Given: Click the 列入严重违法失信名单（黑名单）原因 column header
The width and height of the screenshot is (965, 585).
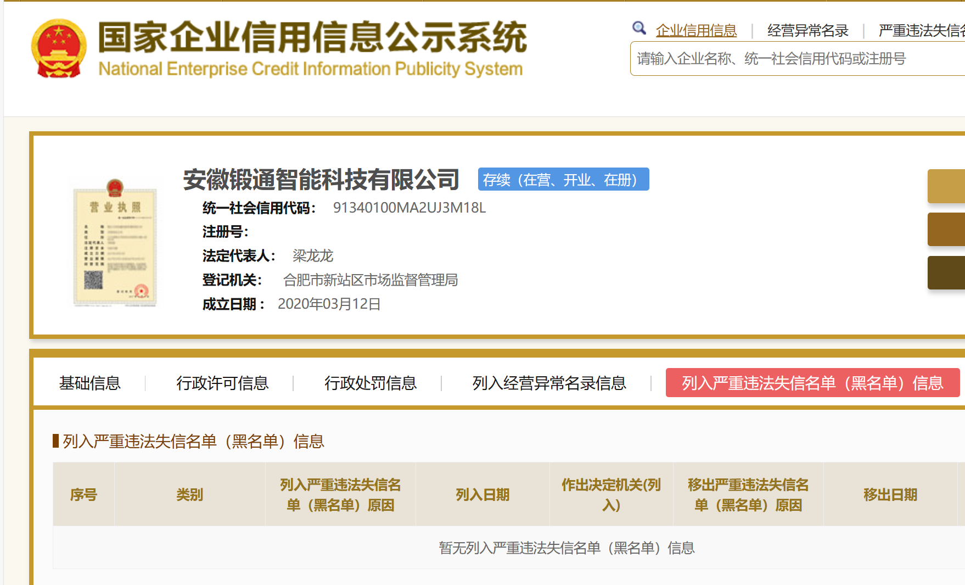Looking at the screenshot, I should tap(340, 494).
